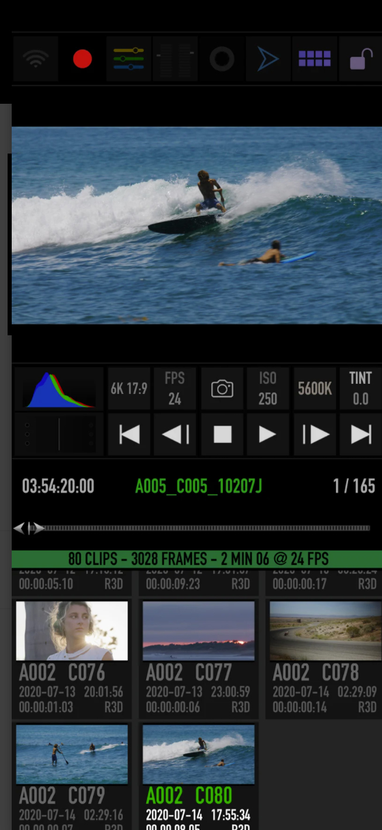Open the audio level meters panel
The image size is (382, 830).
tap(175, 59)
